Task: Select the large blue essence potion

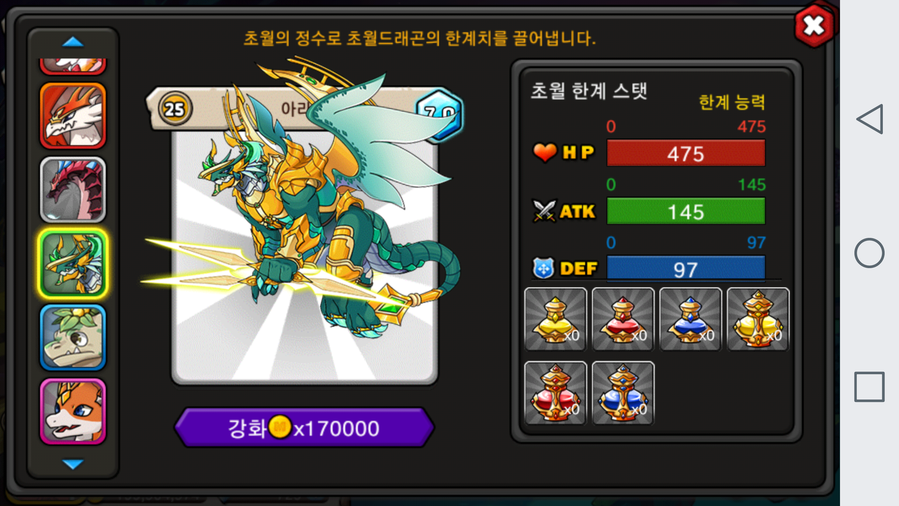Action: (x=623, y=393)
